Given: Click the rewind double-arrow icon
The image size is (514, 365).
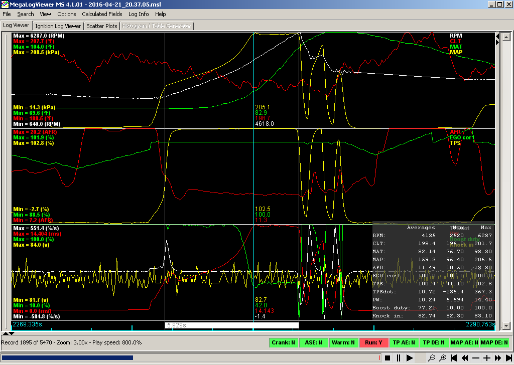Looking at the screenshot, I should coord(465,358).
